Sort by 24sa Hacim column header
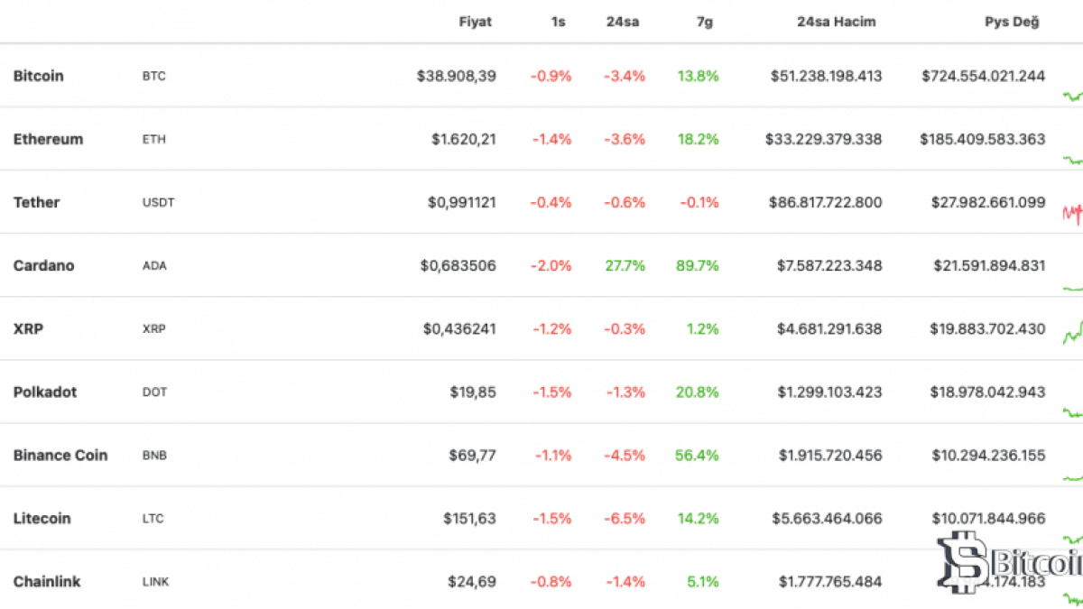Screen dimensions: 1083x609 pos(836,22)
